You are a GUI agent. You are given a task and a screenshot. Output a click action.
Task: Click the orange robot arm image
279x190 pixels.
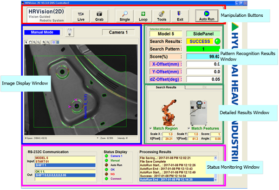169,112
